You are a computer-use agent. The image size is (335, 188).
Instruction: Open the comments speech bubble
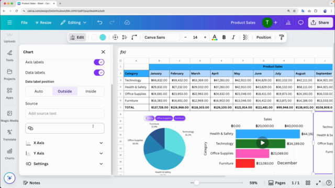300,22
